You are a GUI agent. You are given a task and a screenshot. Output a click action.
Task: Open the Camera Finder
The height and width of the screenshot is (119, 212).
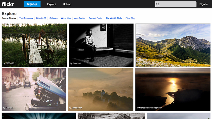pos(95,18)
